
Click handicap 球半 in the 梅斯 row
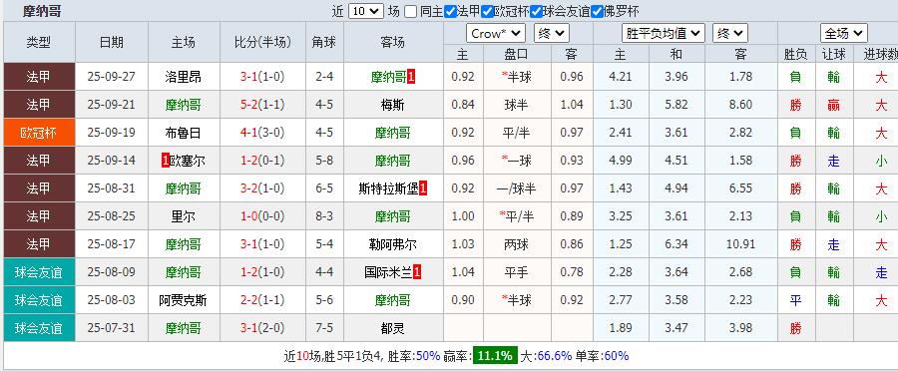[x=517, y=105]
